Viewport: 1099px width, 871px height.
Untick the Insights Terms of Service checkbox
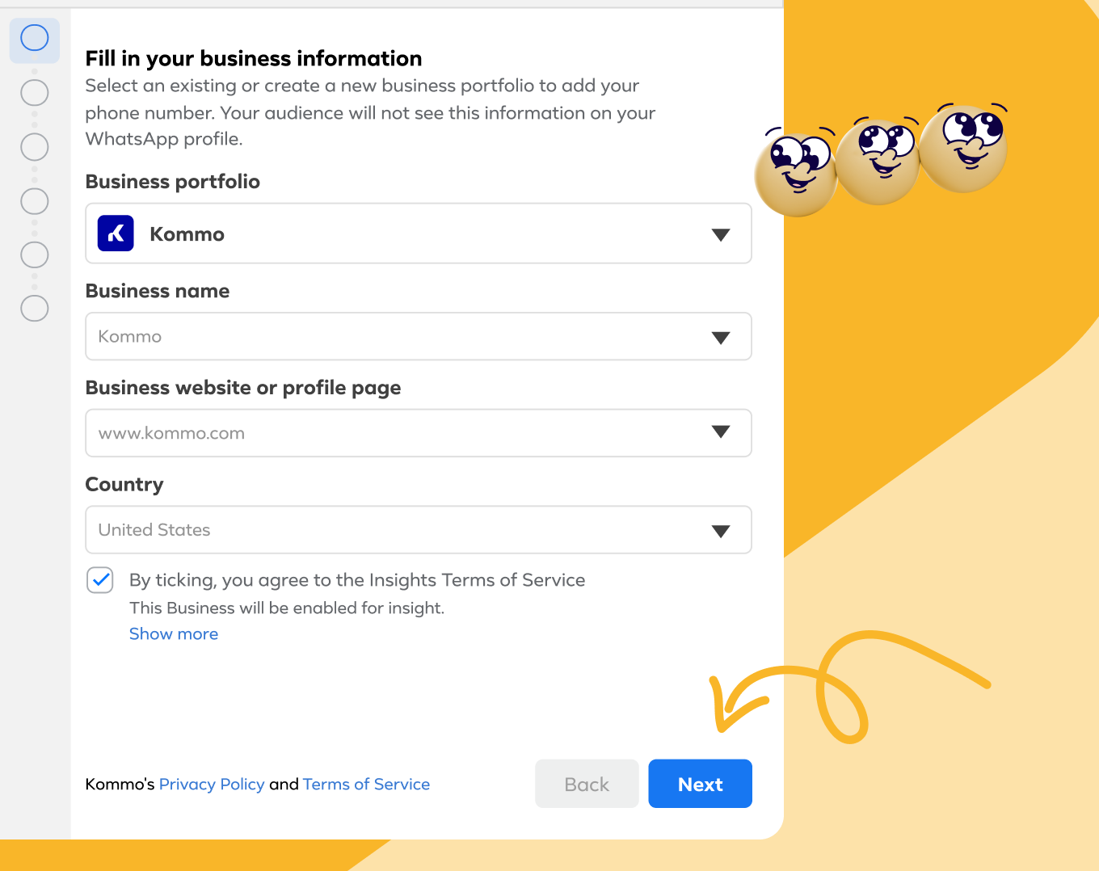[100, 580]
